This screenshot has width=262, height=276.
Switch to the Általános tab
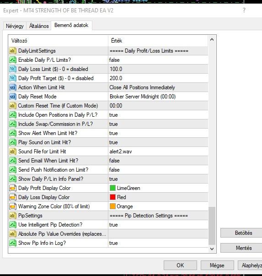pos(39,26)
